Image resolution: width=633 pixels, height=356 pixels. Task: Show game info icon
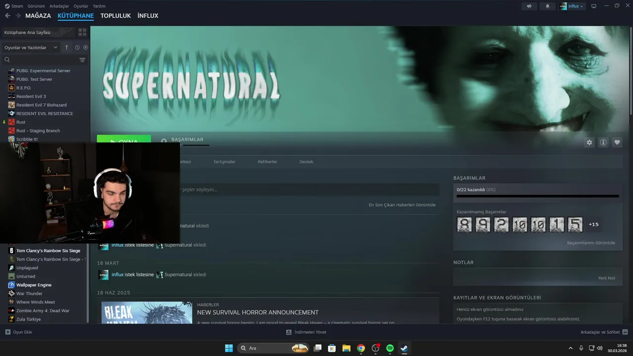tap(603, 142)
